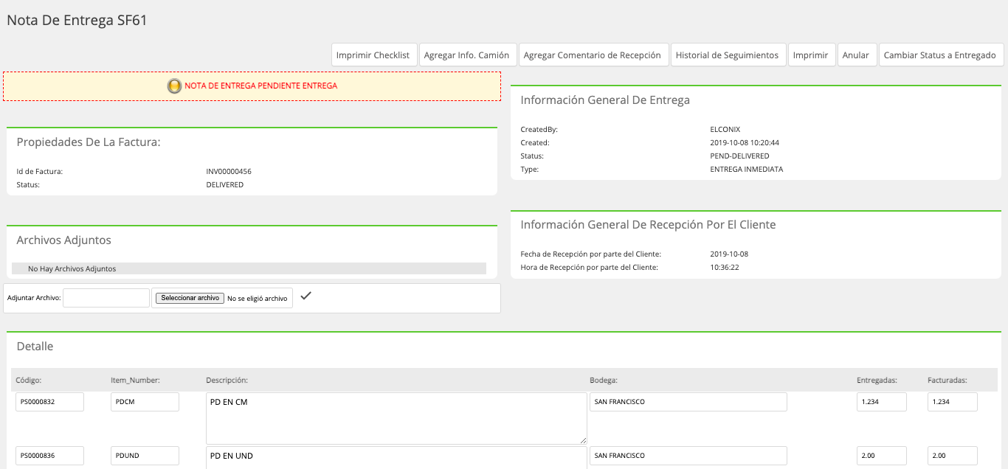The image size is (1008, 469).
Task: Click the Código field PS0000836
Action: click(49, 456)
